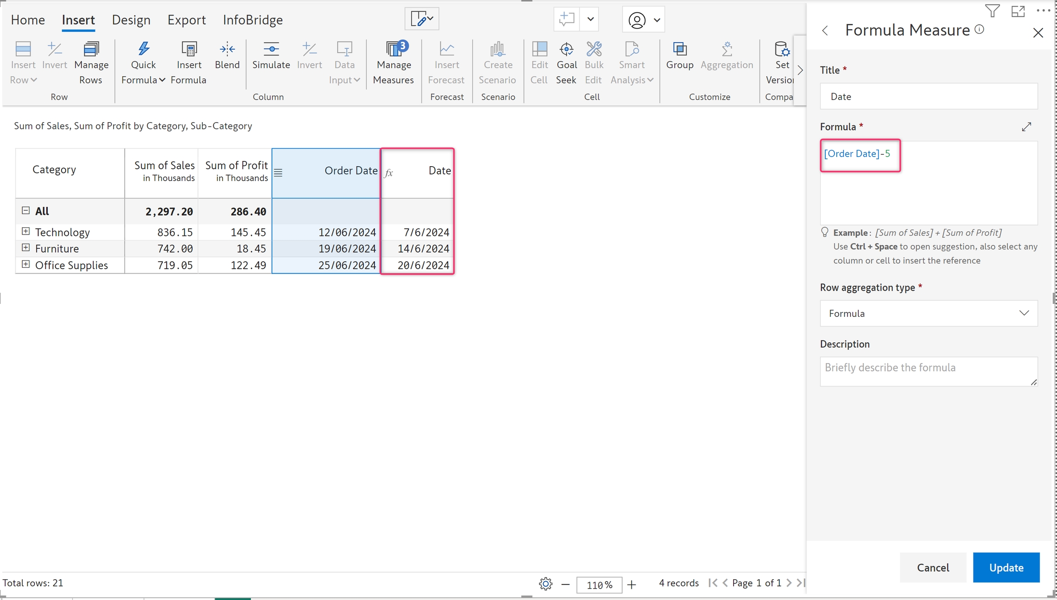This screenshot has height=600, width=1057.
Task: Click the Update button
Action: (x=1006, y=567)
